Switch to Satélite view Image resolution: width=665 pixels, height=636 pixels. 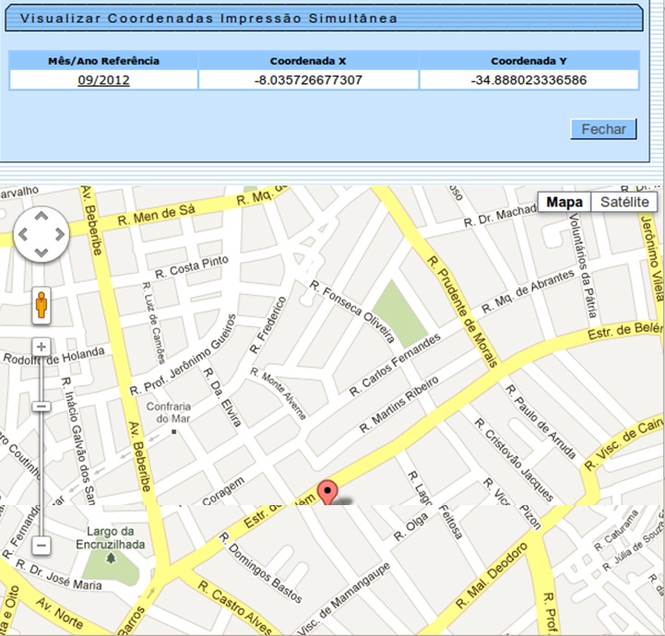624,203
